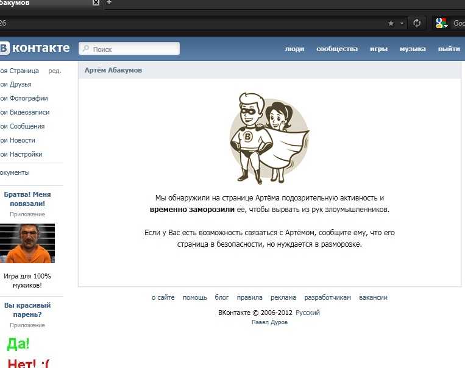This screenshot has width=465, height=368.
Task: Open Мои Новости in sidebar
Action: tap(18, 140)
